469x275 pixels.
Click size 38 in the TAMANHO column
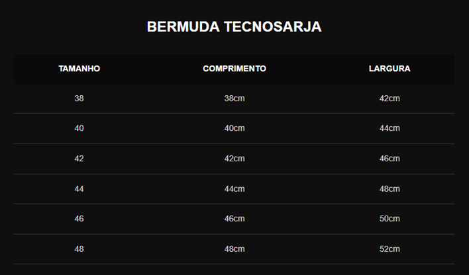coord(79,98)
